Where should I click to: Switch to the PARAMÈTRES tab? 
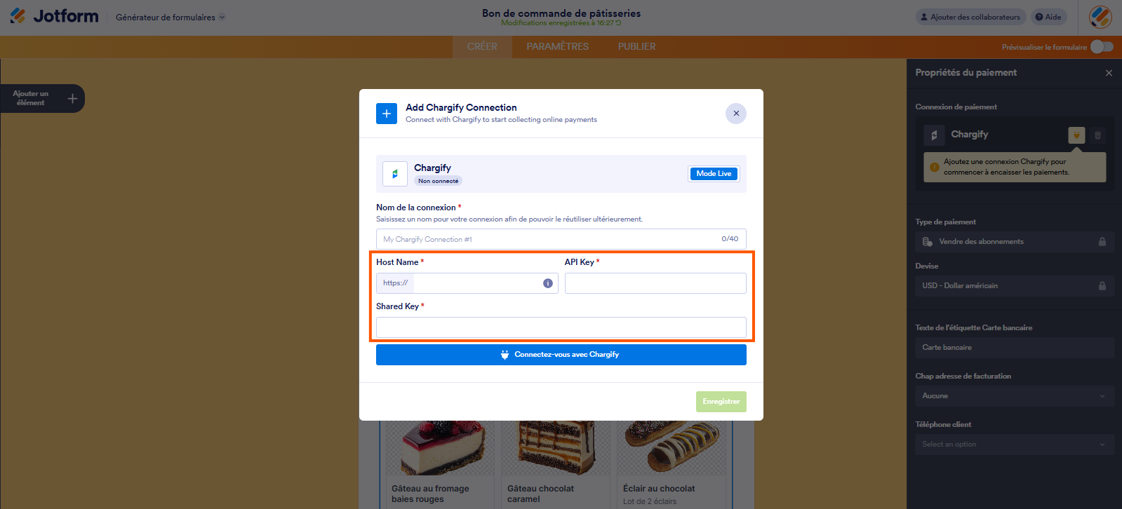point(556,46)
